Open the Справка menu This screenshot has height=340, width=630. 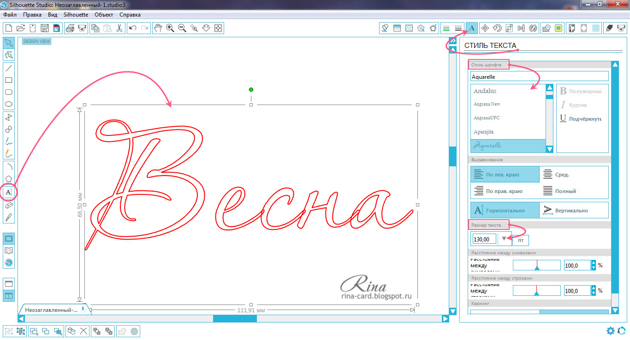pos(130,15)
